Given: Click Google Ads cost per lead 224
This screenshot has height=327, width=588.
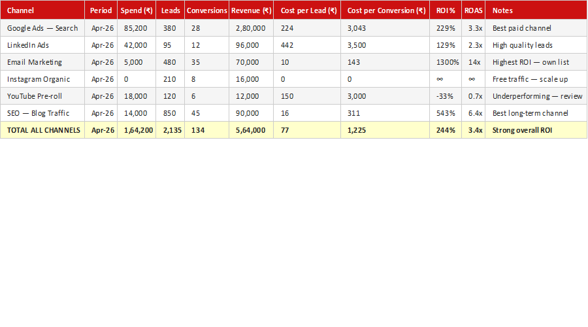Looking at the screenshot, I should click(307, 28).
